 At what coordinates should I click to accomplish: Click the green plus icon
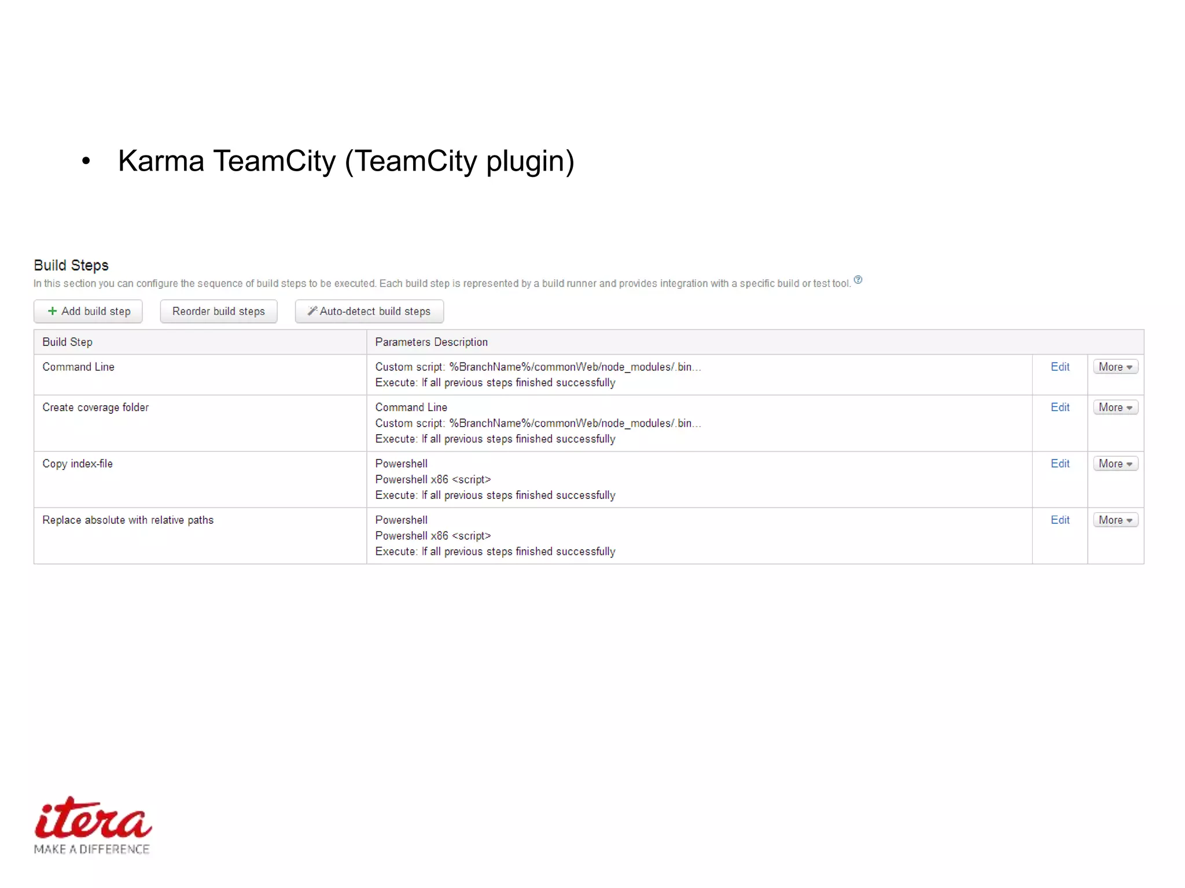pyautogui.click(x=52, y=311)
